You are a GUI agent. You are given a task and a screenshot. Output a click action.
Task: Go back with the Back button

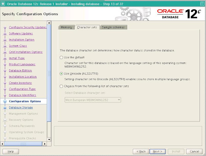141,151
